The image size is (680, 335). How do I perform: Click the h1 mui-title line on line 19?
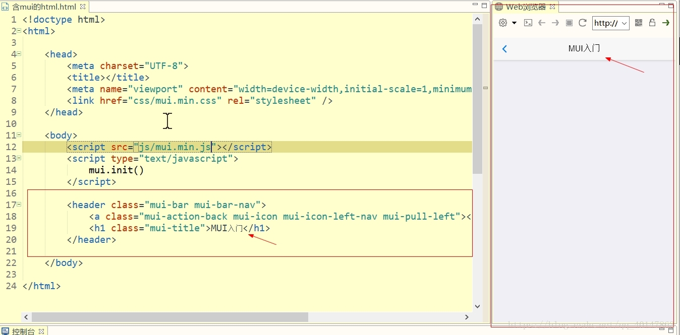pyautogui.click(x=180, y=228)
